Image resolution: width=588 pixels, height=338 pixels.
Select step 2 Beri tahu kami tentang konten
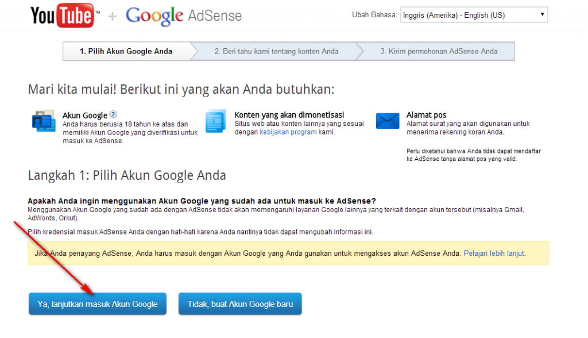point(276,52)
